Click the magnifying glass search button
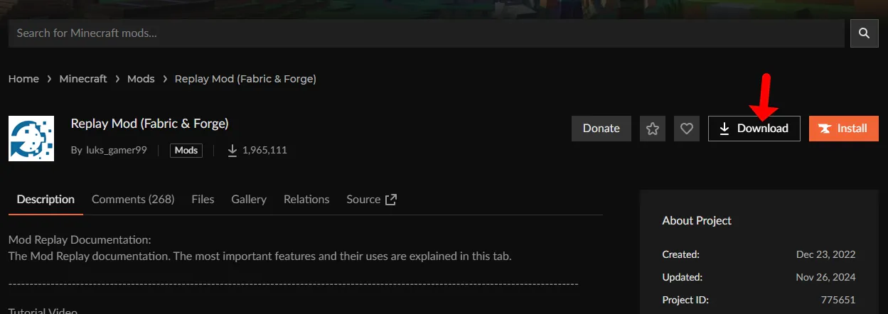The width and height of the screenshot is (888, 314). point(864,33)
